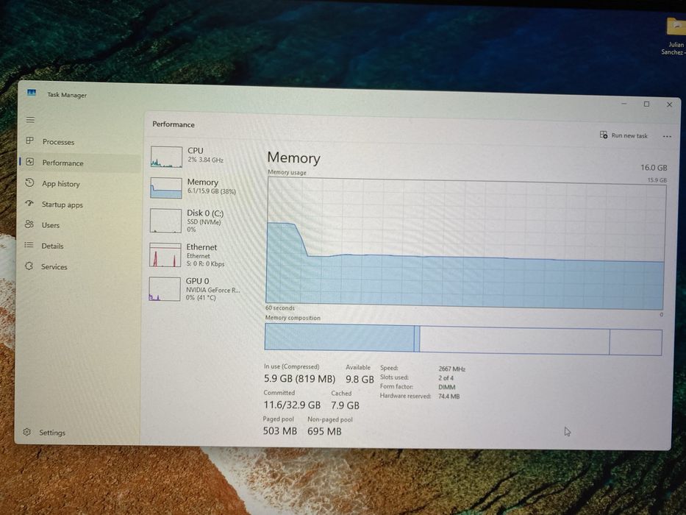
Task: Select the Disk 0 (C:) graph thumbnail
Action: (165, 220)
